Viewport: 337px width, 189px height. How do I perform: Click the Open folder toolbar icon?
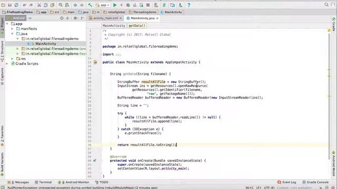(3, 5)
